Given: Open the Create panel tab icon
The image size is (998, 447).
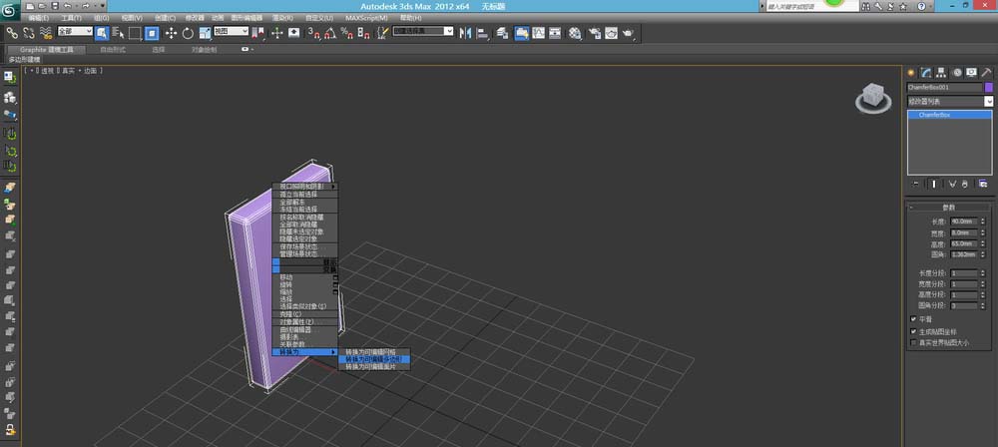Looking at the screenshot, I should pos(910,72).
